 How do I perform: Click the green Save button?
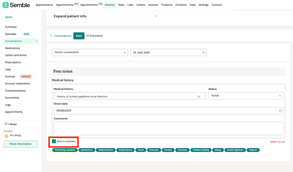point(79,36)
